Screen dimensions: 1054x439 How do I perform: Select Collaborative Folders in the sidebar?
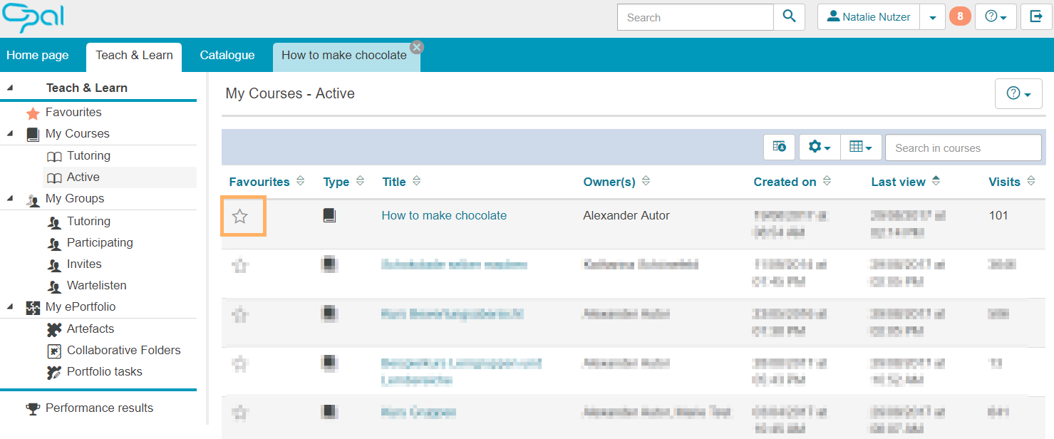[x=123, y=350]
